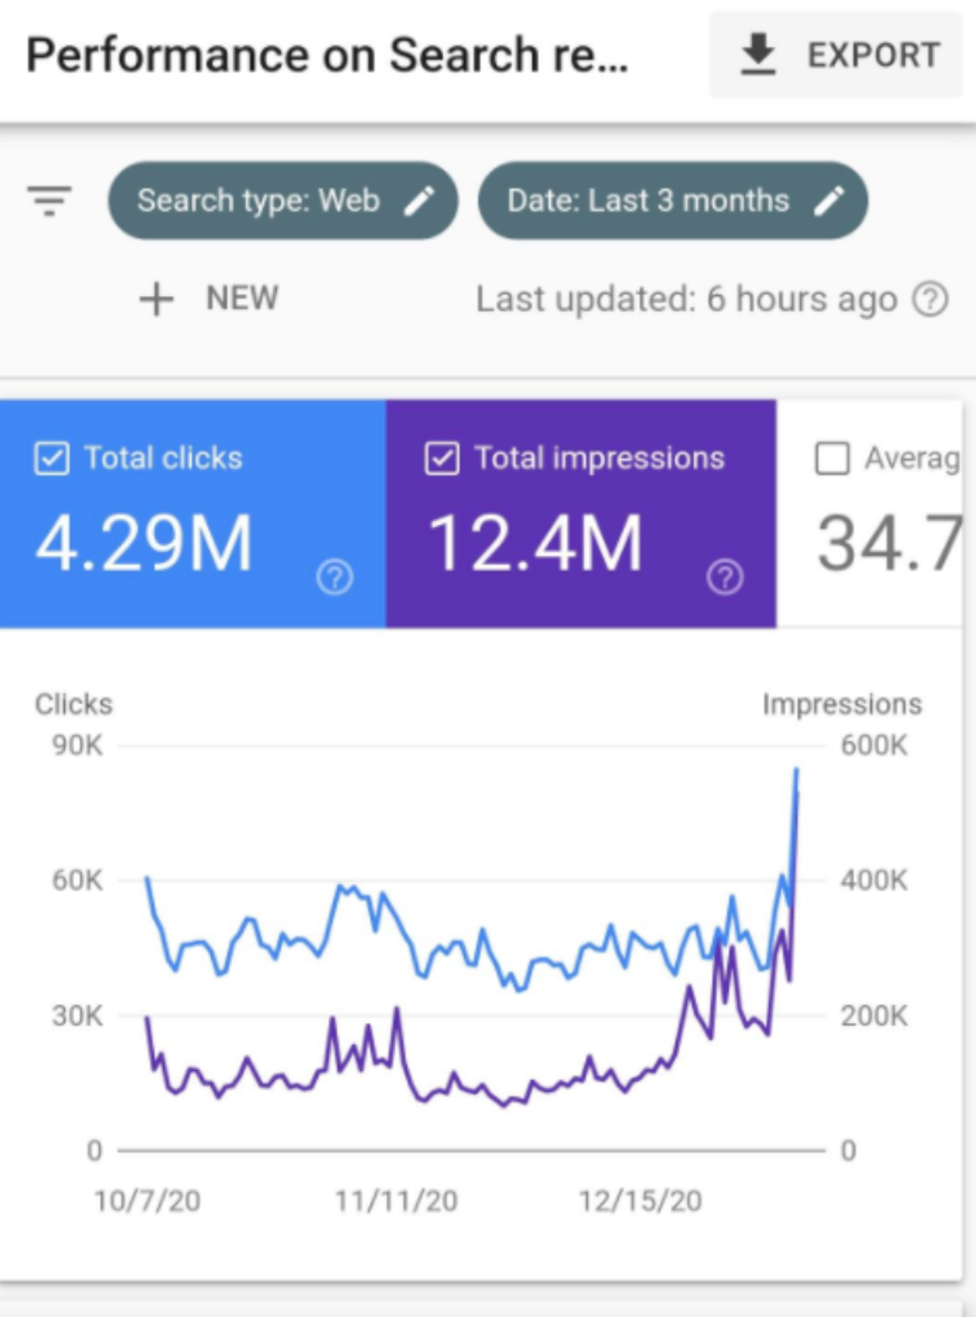Image resolution: width=976 pixels, height=1317 pixels.
Task: Click pencil icon on Search type chip
Action: 419,200
